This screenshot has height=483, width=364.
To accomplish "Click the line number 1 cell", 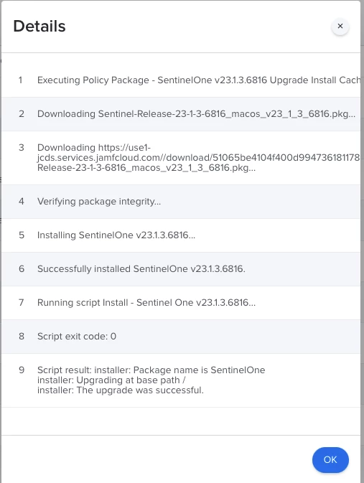I will 20,80.
